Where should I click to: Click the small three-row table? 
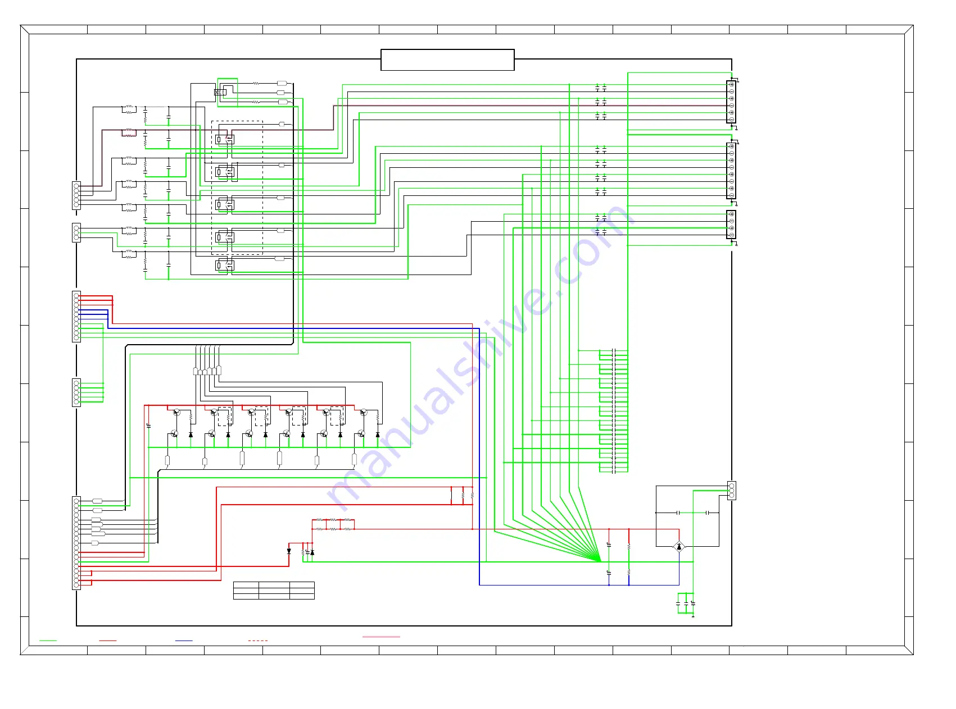click(x=274, y=591)
